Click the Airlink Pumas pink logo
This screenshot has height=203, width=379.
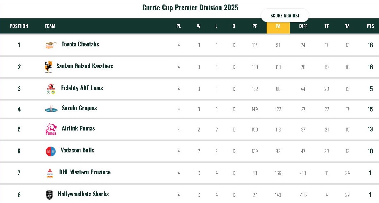[51, 129]
